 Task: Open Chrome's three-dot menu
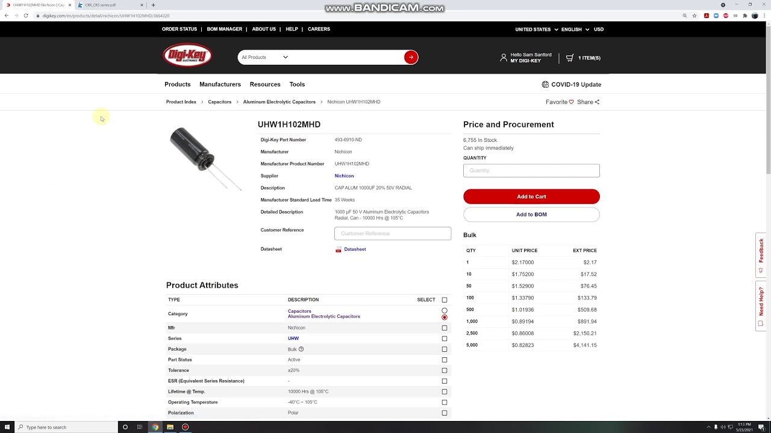pyautogui.click(x=764, y=16)
